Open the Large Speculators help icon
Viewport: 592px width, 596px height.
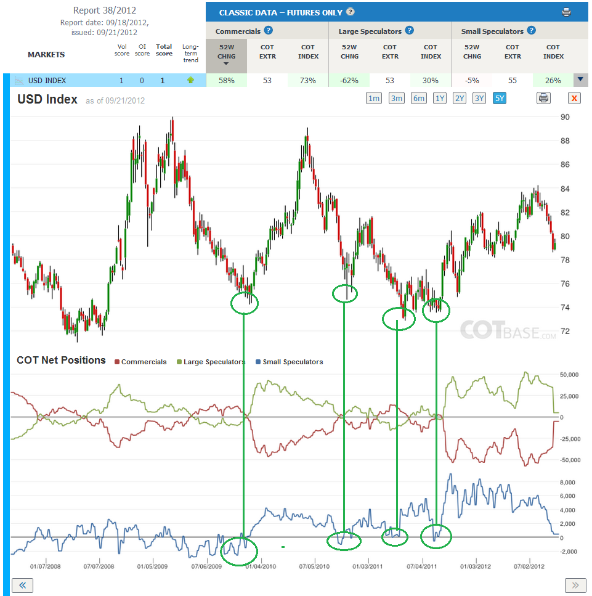409,30
